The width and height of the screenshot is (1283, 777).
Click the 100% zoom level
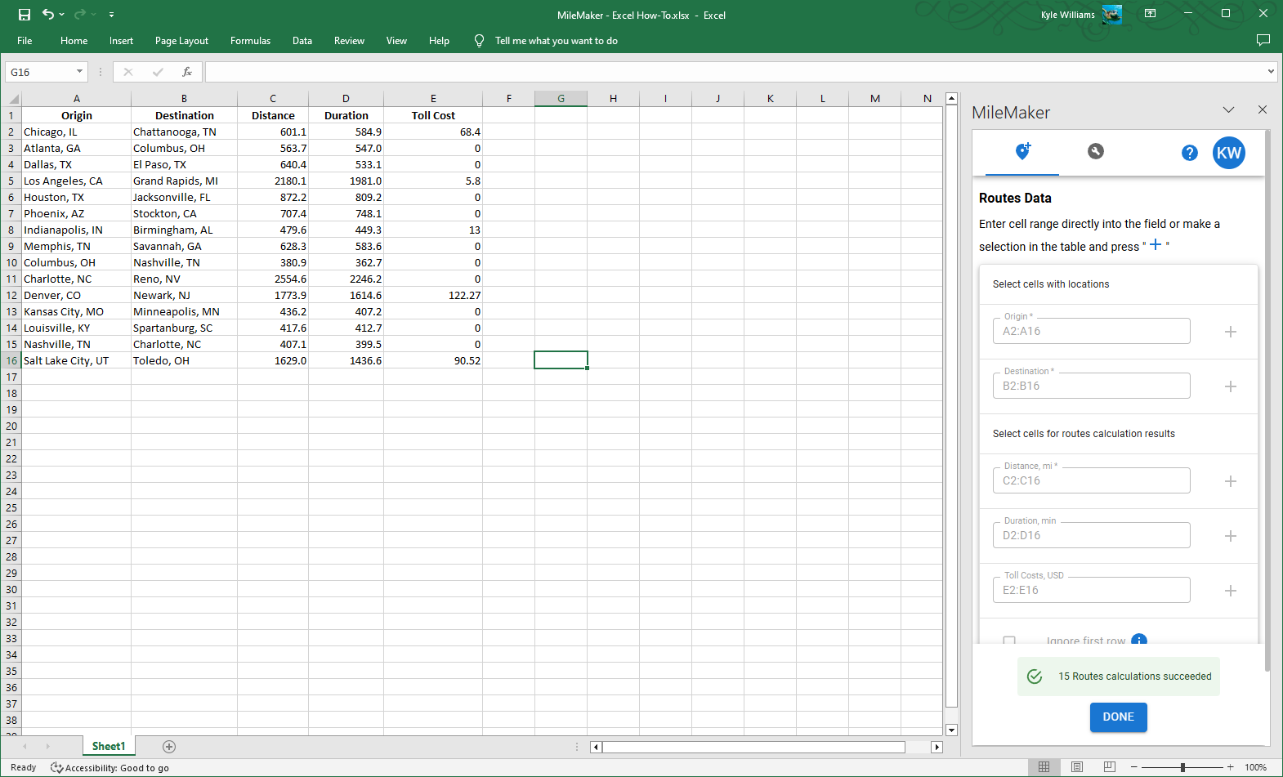[1255, 767]
